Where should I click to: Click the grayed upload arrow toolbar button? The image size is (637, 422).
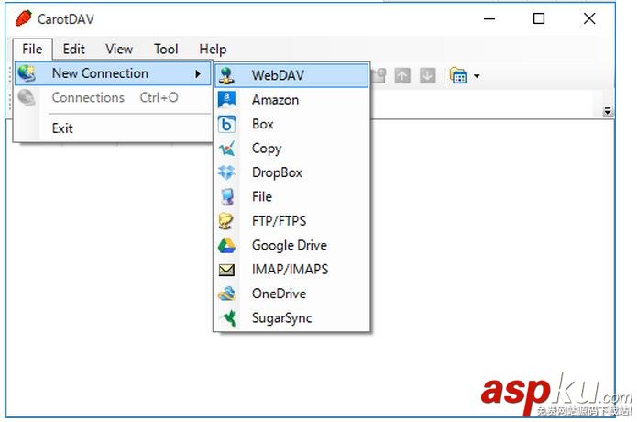402,75
